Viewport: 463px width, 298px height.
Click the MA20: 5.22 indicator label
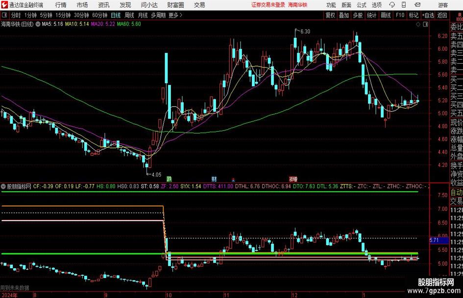pos(103,24)
